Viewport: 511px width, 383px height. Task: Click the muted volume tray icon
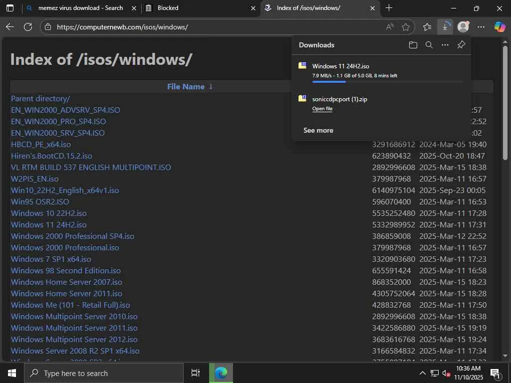[446, 373]
